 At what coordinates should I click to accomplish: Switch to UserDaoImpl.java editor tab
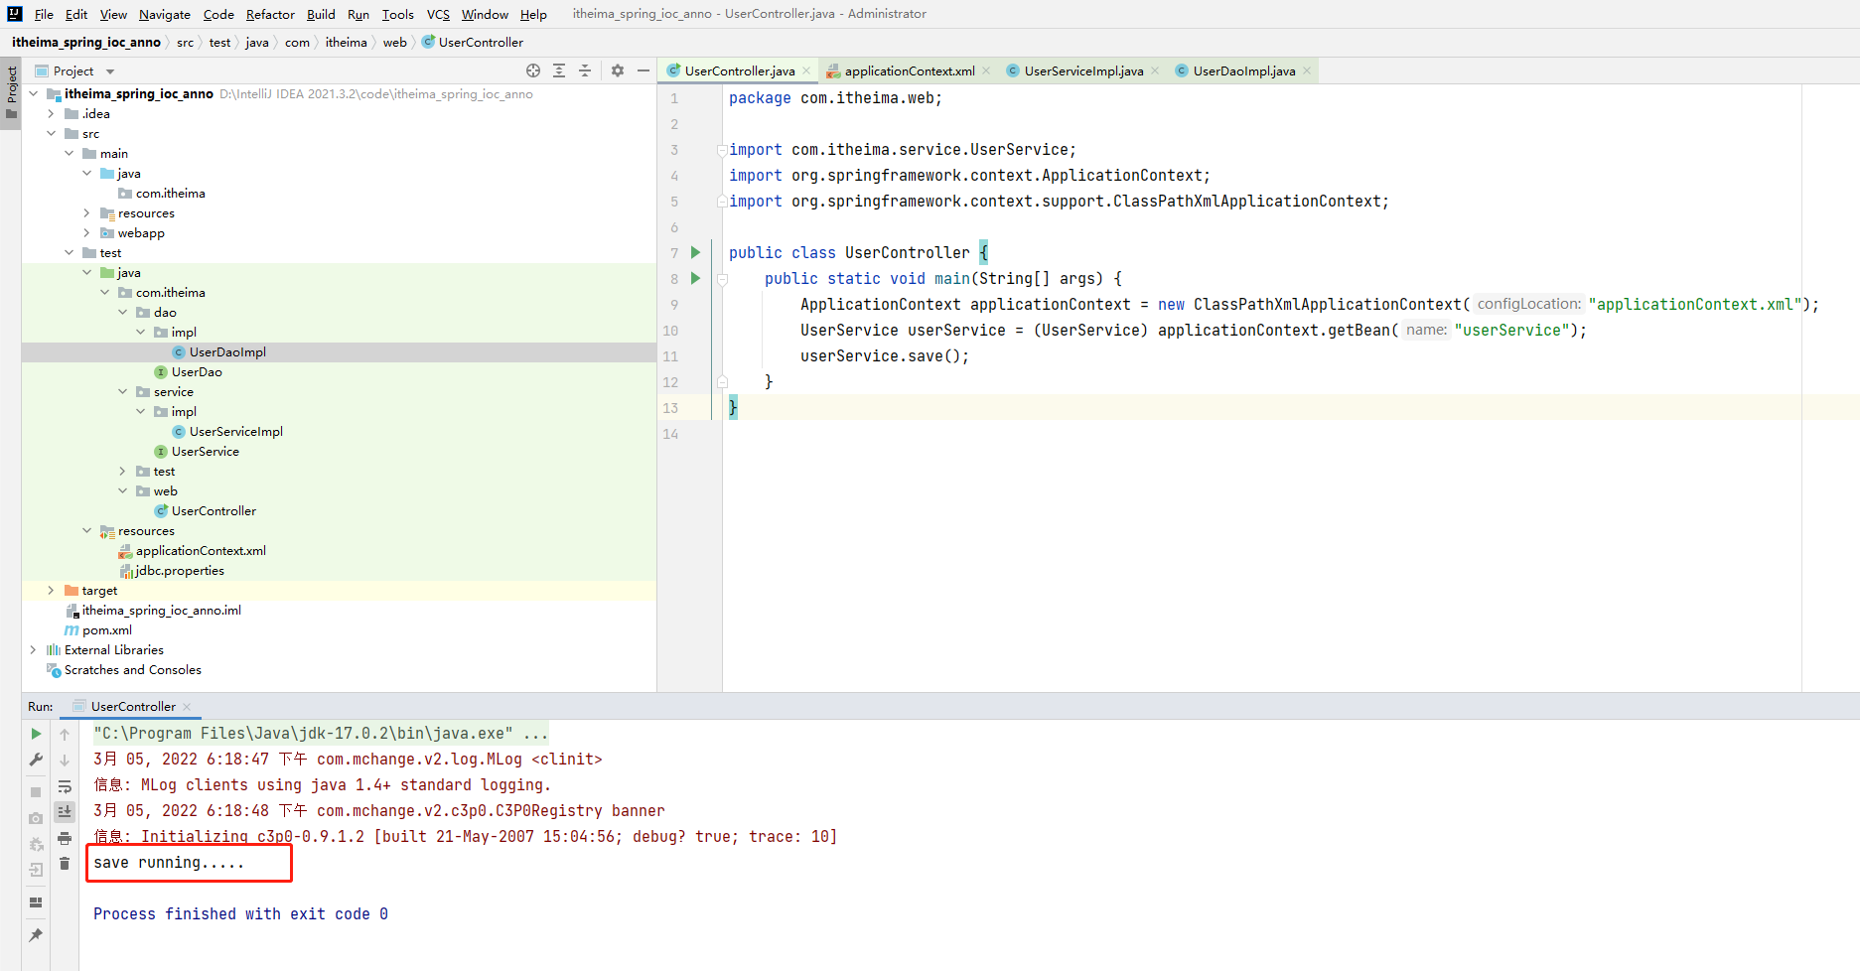pos(1243,70)
